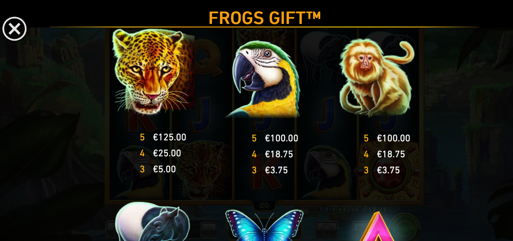Select the tapir symbol image
The height and width of the screenshot is (241, 513).
pos(153,221)
